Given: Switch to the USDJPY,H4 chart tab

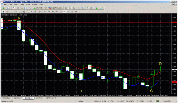Looking at the screenshot, I should pos(40,98).
